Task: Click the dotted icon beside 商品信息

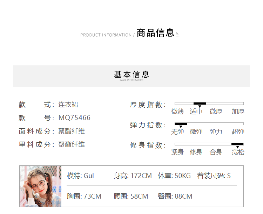Action: 178,35
